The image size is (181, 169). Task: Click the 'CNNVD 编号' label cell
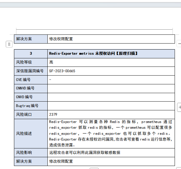tap(31, 89)
